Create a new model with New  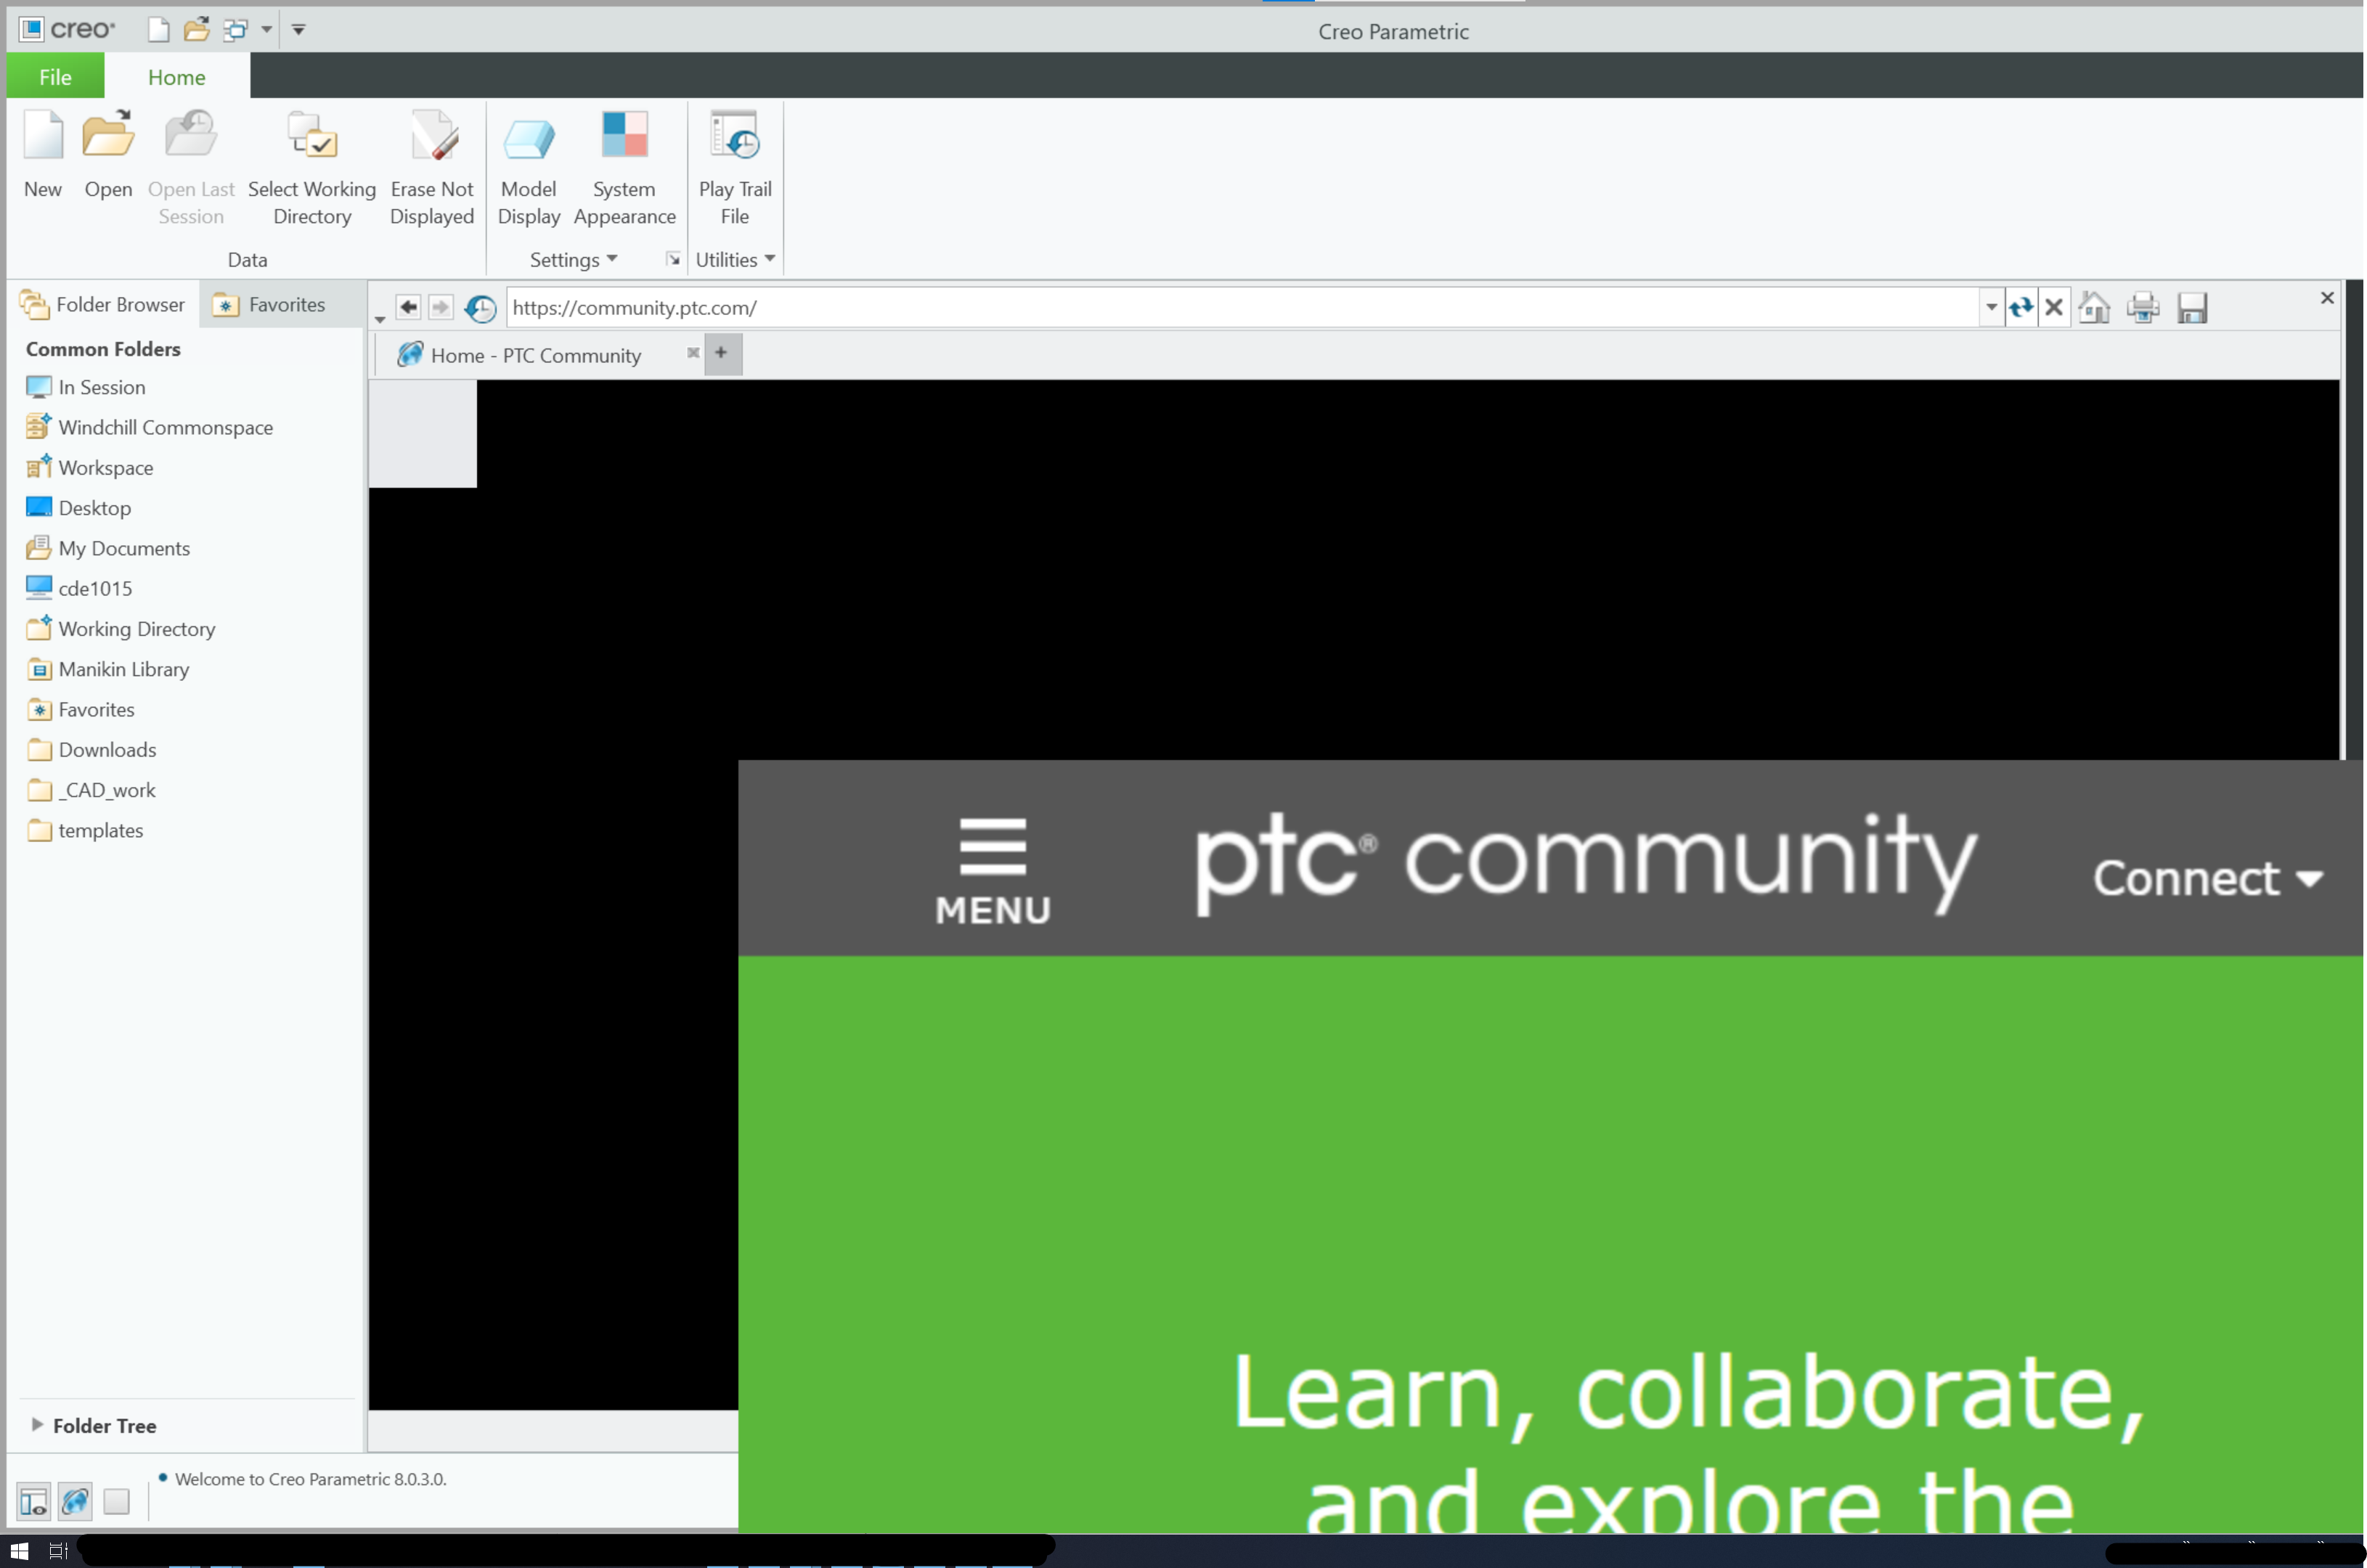click(42, 155)
